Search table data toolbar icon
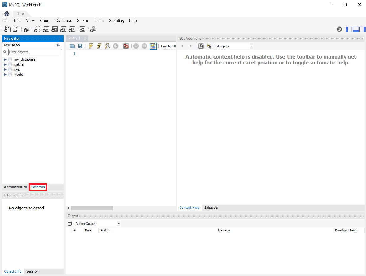366x276 pixels. click(82, 29)
